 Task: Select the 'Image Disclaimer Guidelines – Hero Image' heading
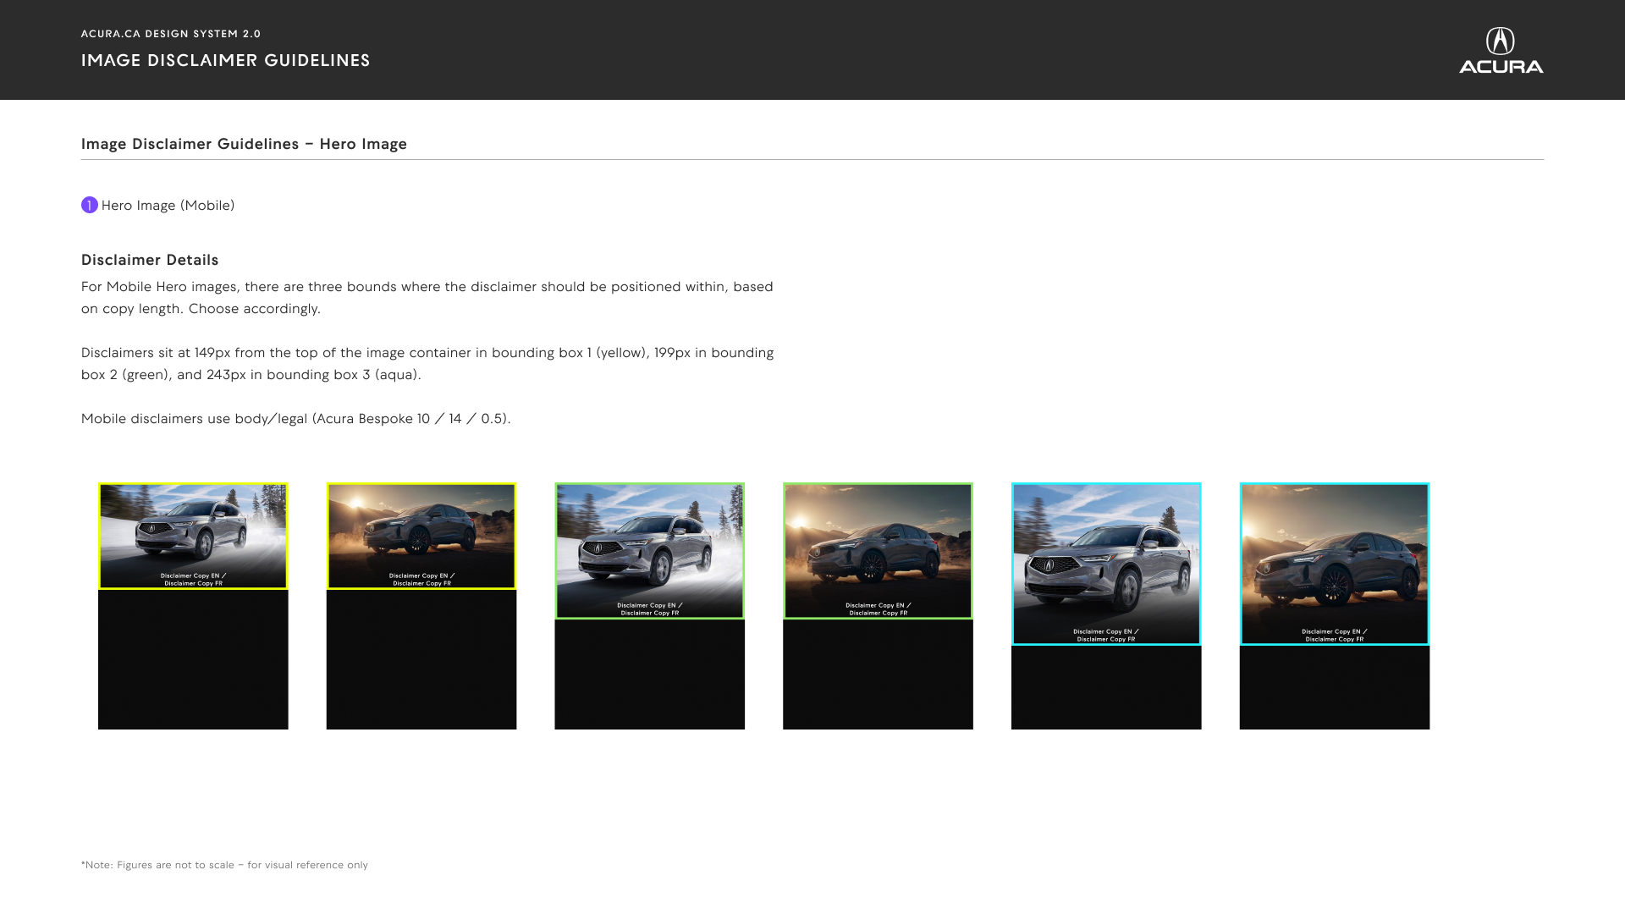pyautogui.click(x=245, y=144)
